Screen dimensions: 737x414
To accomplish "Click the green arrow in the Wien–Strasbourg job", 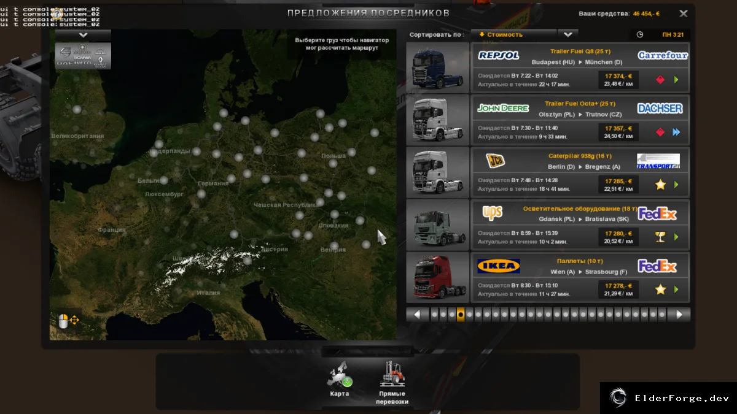I will (x=676, y=289).
